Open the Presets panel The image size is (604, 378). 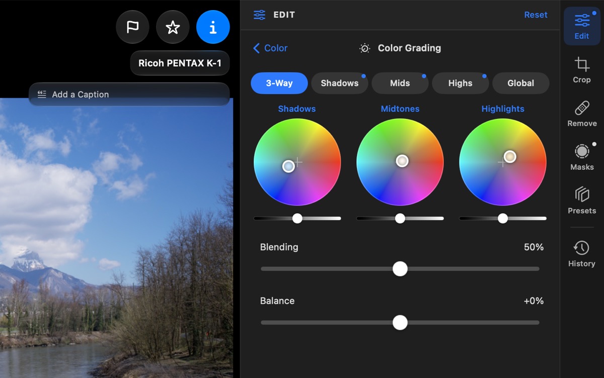[x=582, y=201]
